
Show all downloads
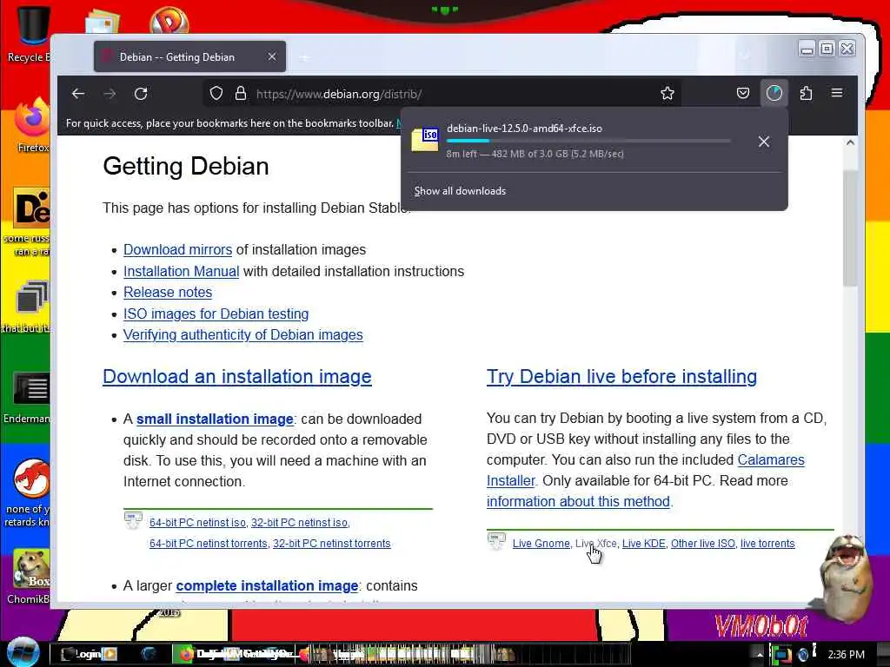click(x=460, y=191)
